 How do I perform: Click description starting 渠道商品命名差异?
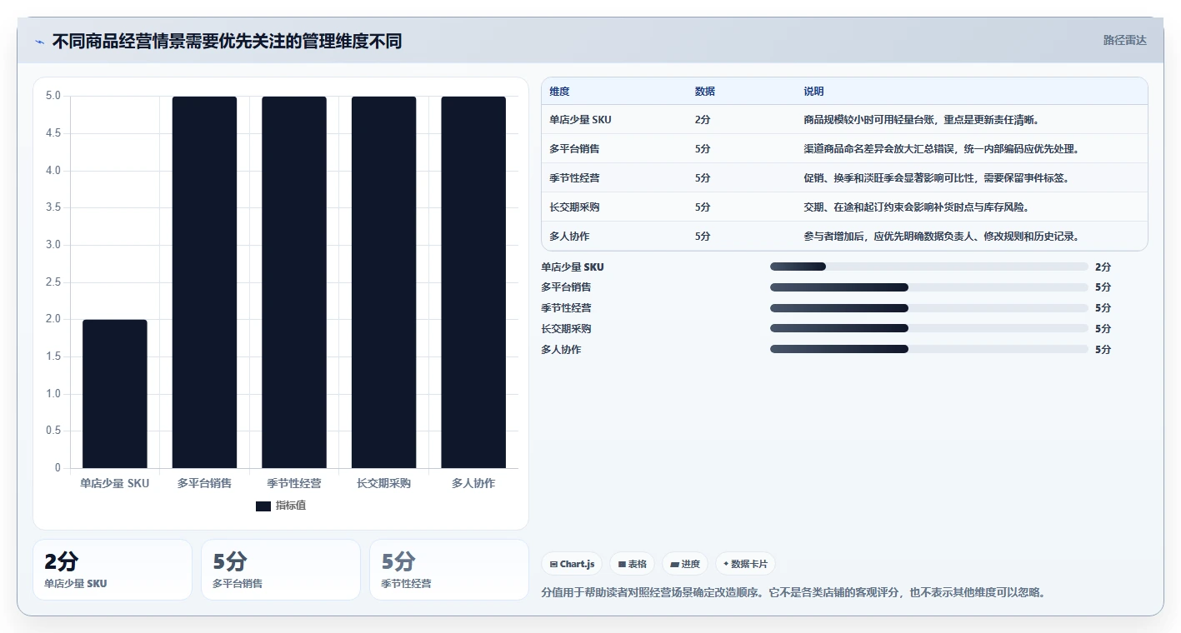pyautogui.click(x=942, y=149)
